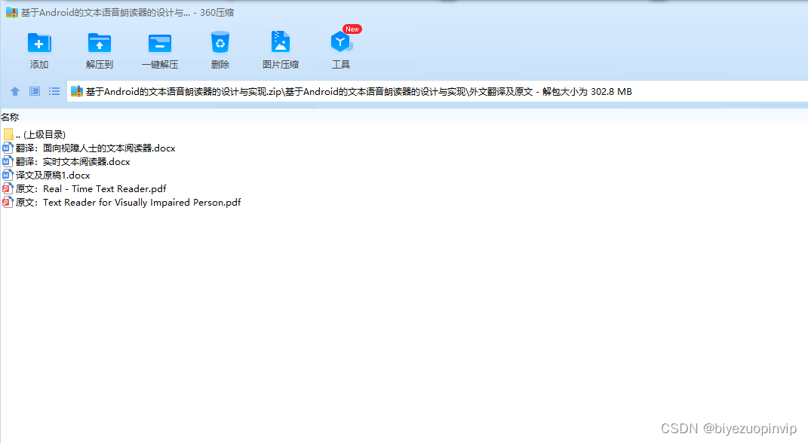The width and height of the screenshot is (808, 443).
Task: Click the archive icon in address bar
Action: pyautogui.click(x=77, y=92)
